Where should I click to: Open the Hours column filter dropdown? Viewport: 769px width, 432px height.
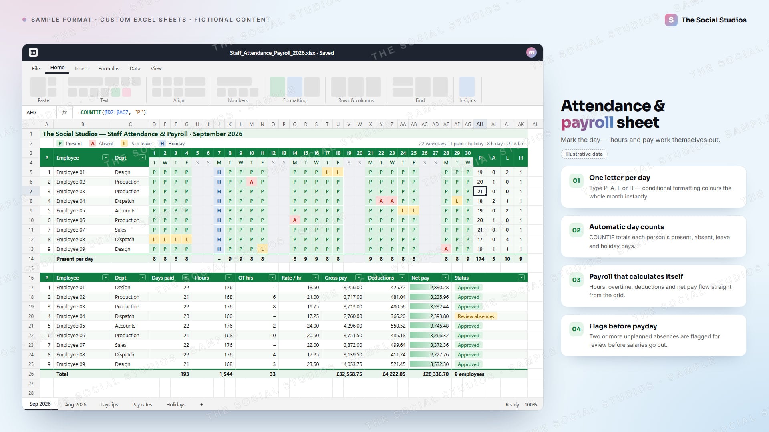point(229,278)
